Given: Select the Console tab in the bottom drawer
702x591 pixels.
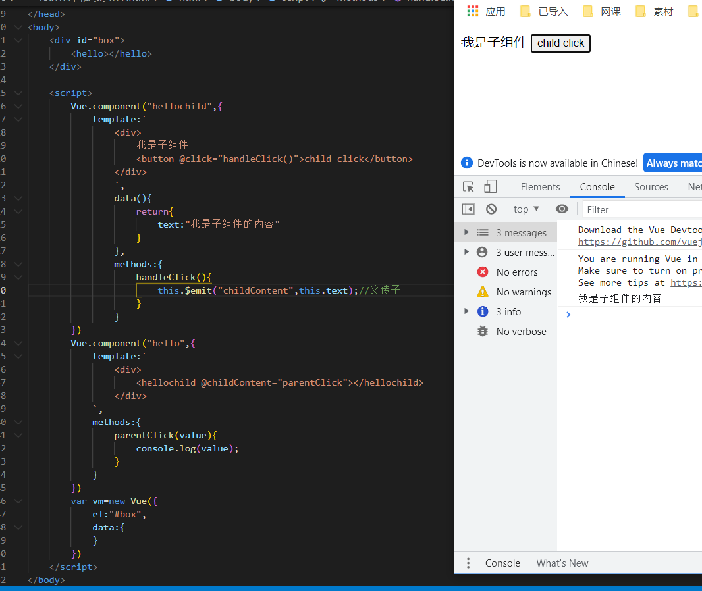Looking at the screenshot, I should (502, 563).
